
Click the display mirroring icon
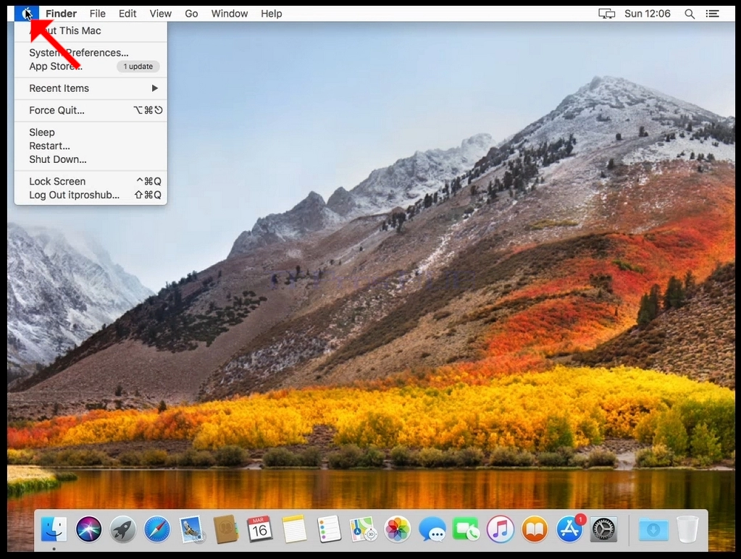pos(607,14)
